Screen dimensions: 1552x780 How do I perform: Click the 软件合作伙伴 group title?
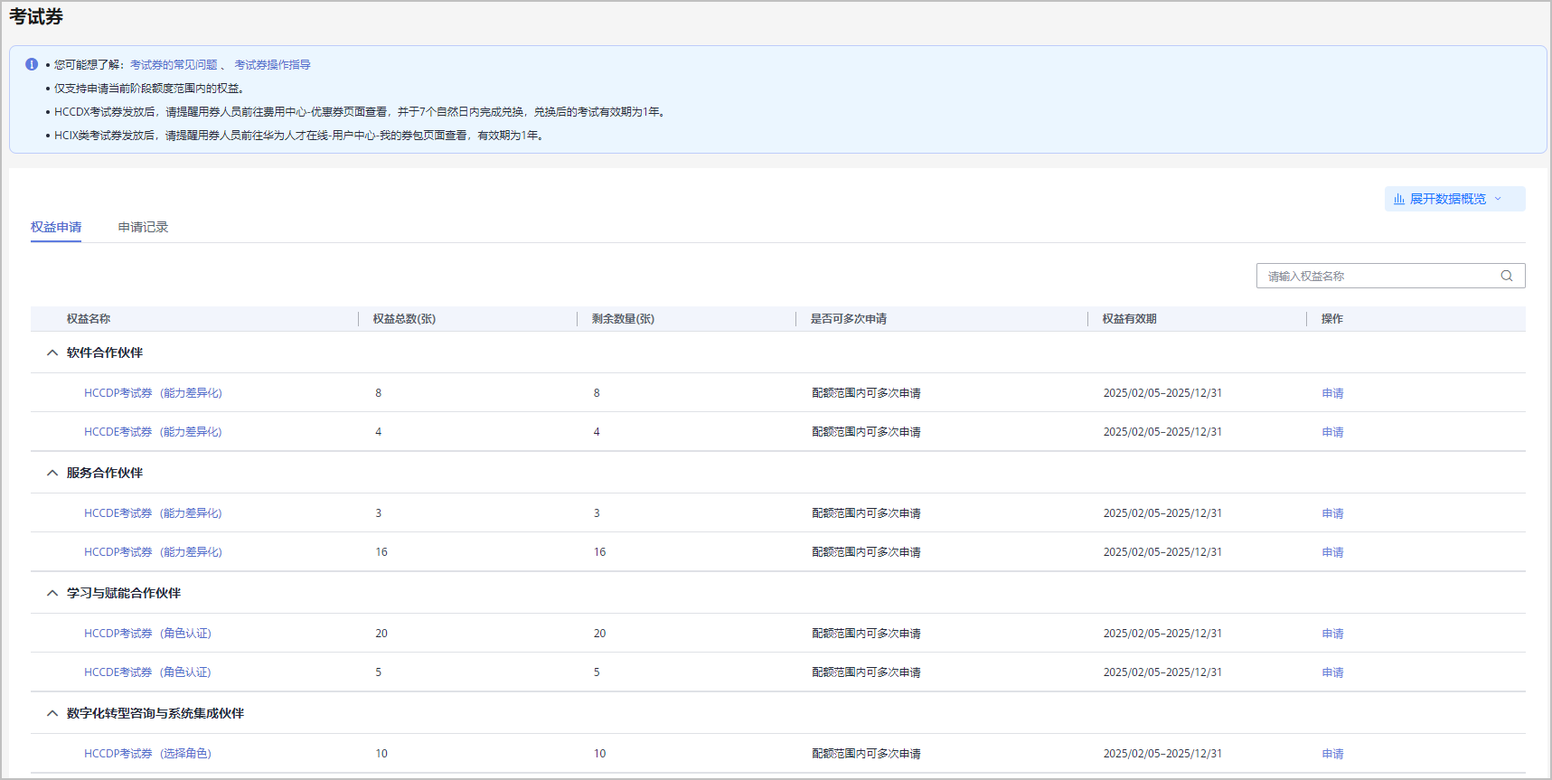point(105,352)
